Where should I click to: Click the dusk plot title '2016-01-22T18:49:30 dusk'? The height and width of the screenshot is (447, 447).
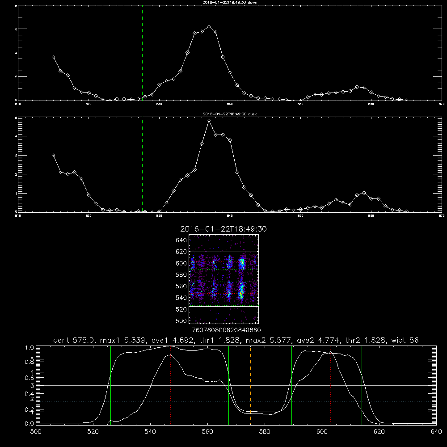(x=230, y=114)
